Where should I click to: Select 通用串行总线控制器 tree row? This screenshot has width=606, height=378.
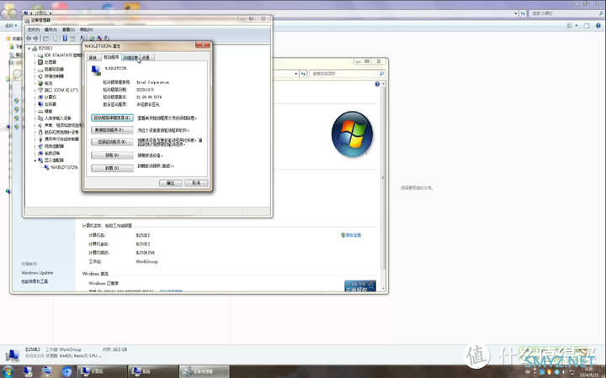58,139
